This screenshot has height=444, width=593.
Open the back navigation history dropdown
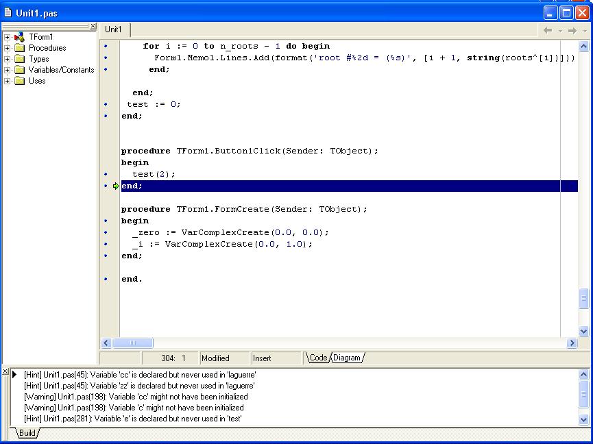coord(560,30)
